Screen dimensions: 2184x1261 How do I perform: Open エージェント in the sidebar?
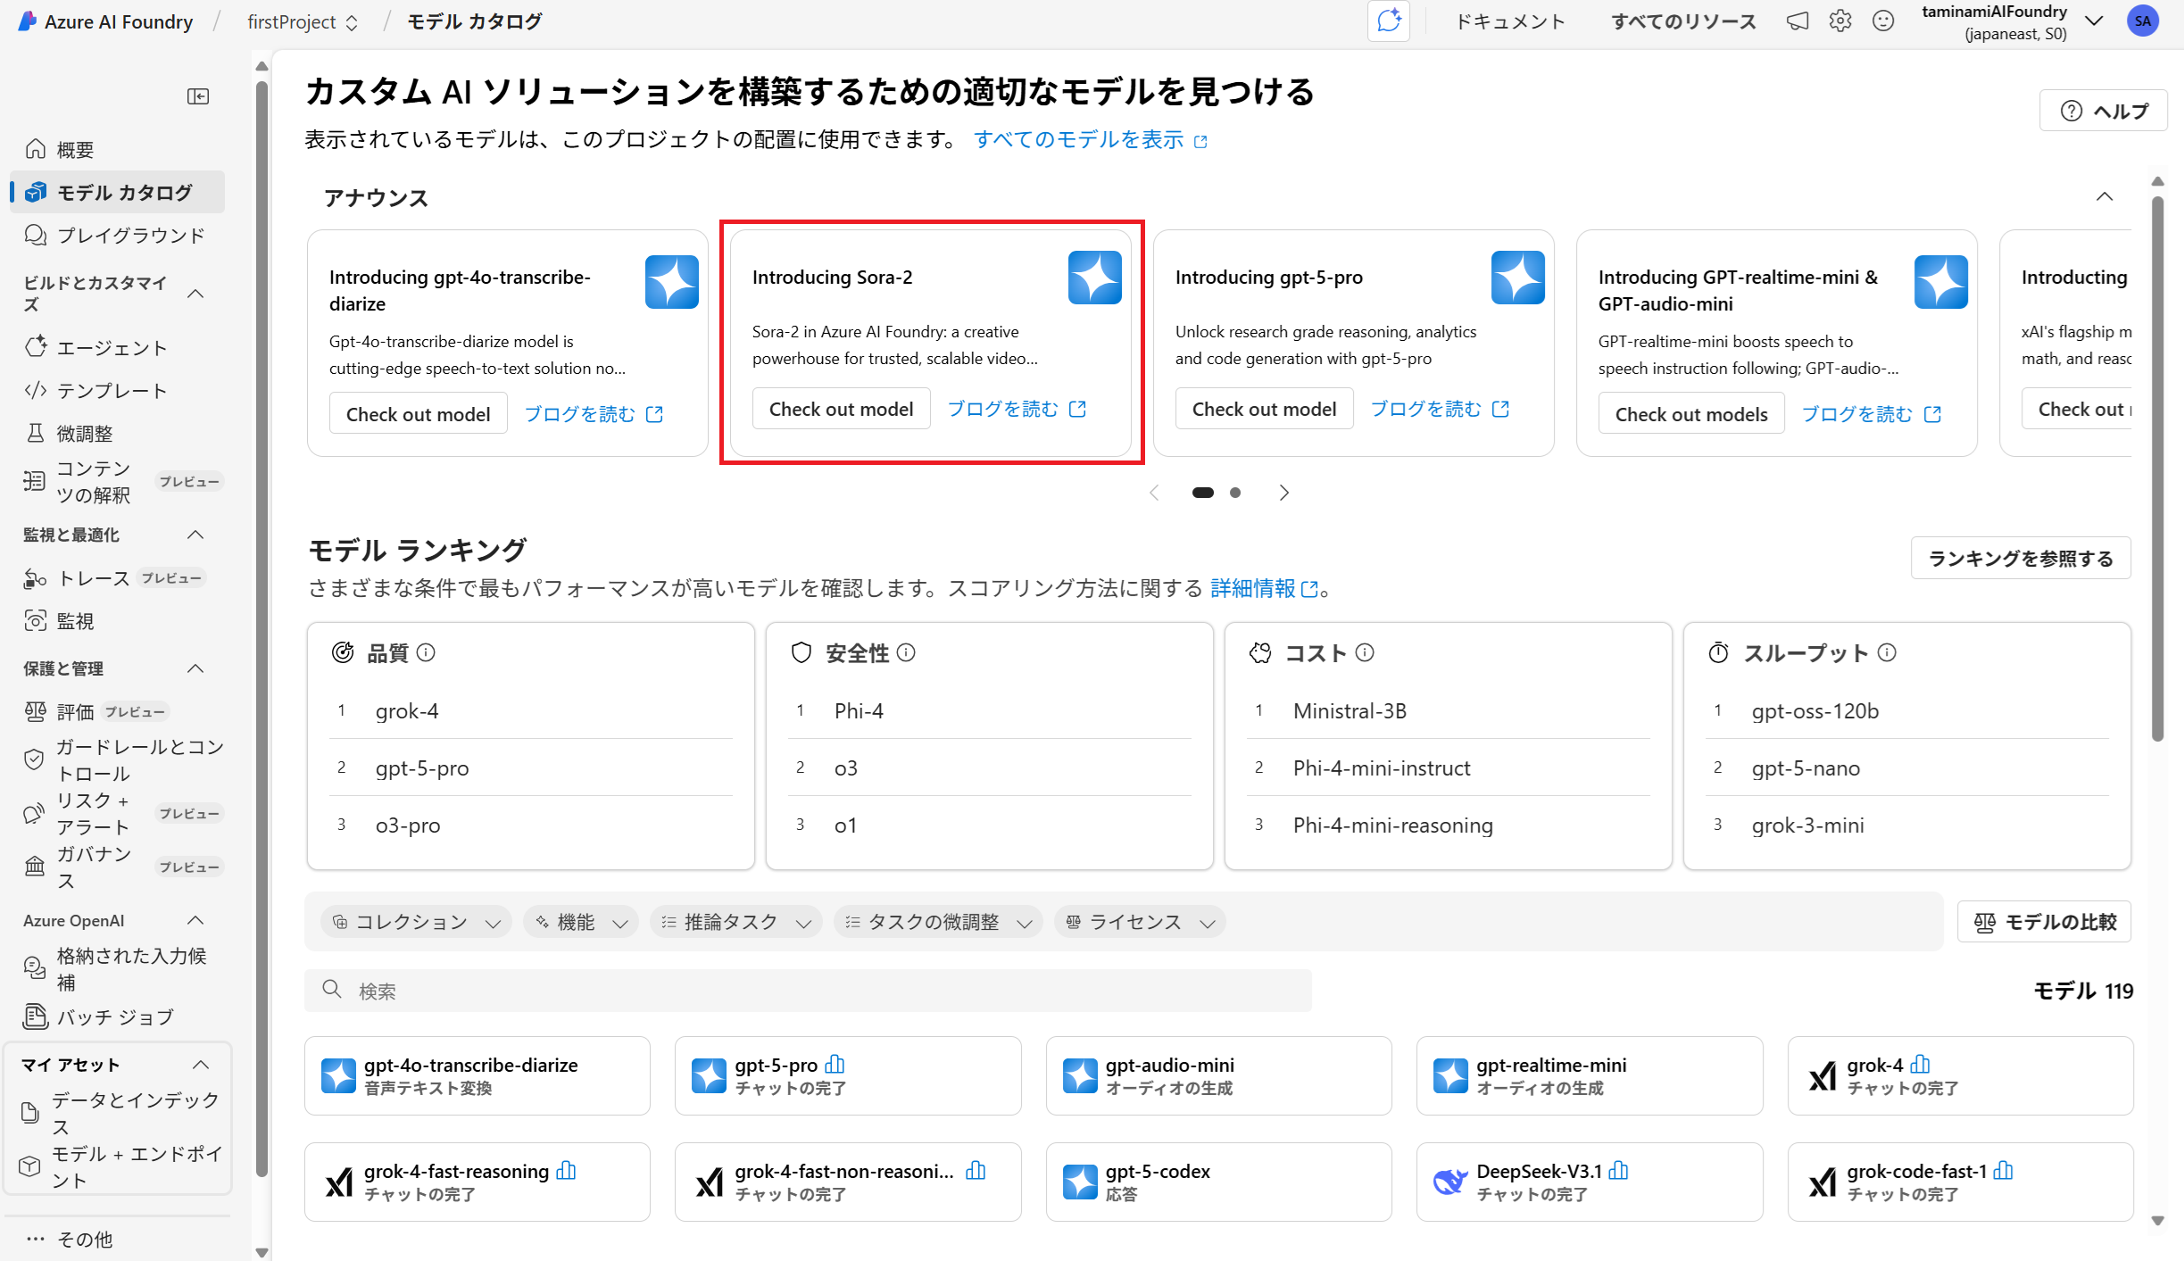point(112,348)
